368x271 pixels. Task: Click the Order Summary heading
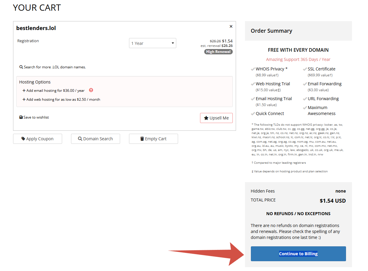pyautogui.click(x=271, y=31)
